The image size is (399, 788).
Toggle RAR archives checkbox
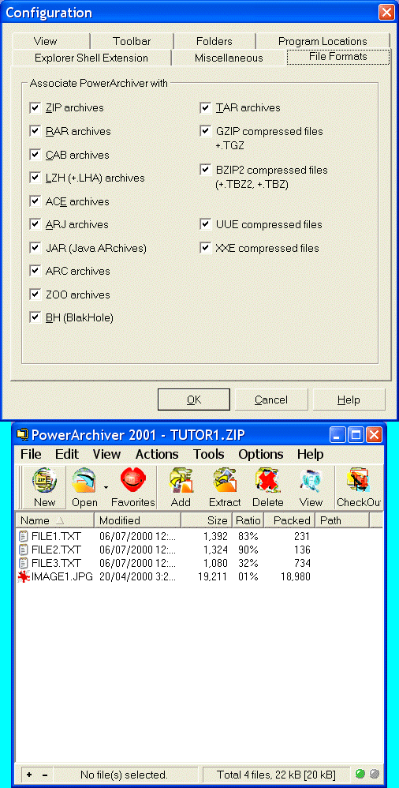[x=35, y=131]
